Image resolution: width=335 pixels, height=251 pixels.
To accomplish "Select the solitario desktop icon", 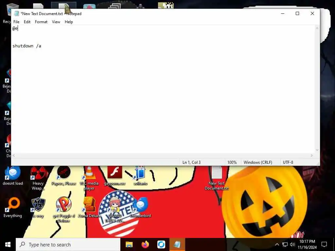I will pos(140,176).
